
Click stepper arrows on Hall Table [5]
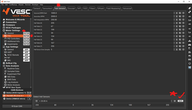(x=174, y=40)
